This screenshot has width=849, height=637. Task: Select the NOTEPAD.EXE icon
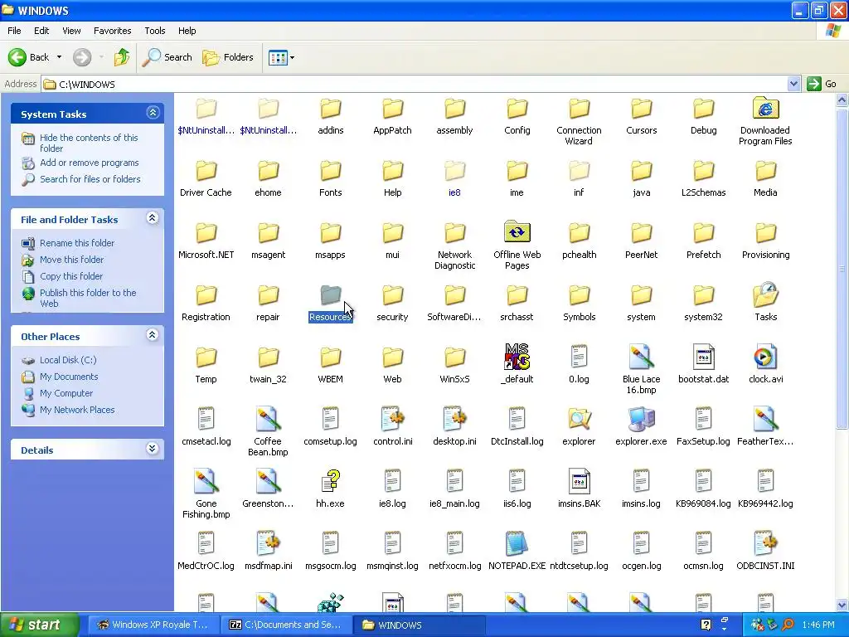point(517,543)
